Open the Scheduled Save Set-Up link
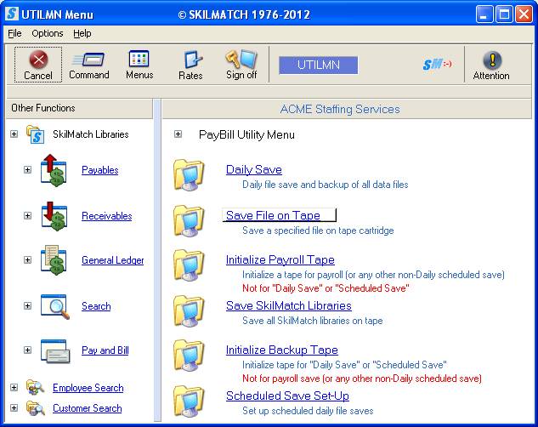This screenshot has width=538, height=427. coord(287,396)
